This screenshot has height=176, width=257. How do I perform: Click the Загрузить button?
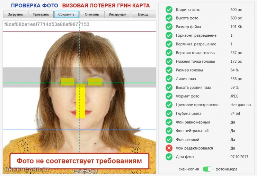tap(15, 14)
